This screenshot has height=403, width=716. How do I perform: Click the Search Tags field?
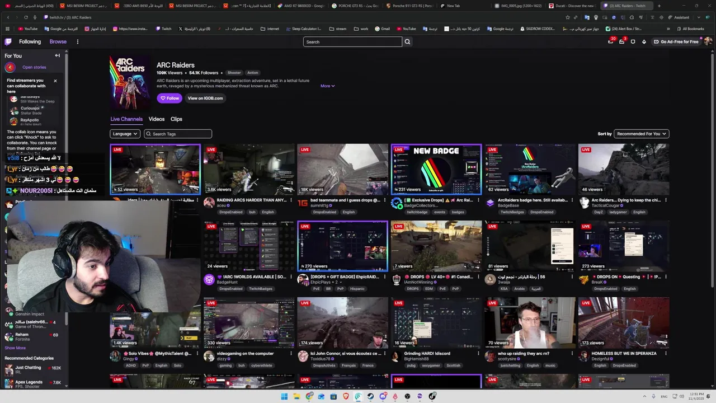coord(178,134)
